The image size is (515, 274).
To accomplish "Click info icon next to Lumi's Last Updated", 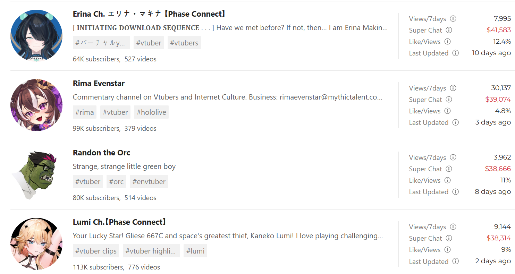I will point(456,261).
